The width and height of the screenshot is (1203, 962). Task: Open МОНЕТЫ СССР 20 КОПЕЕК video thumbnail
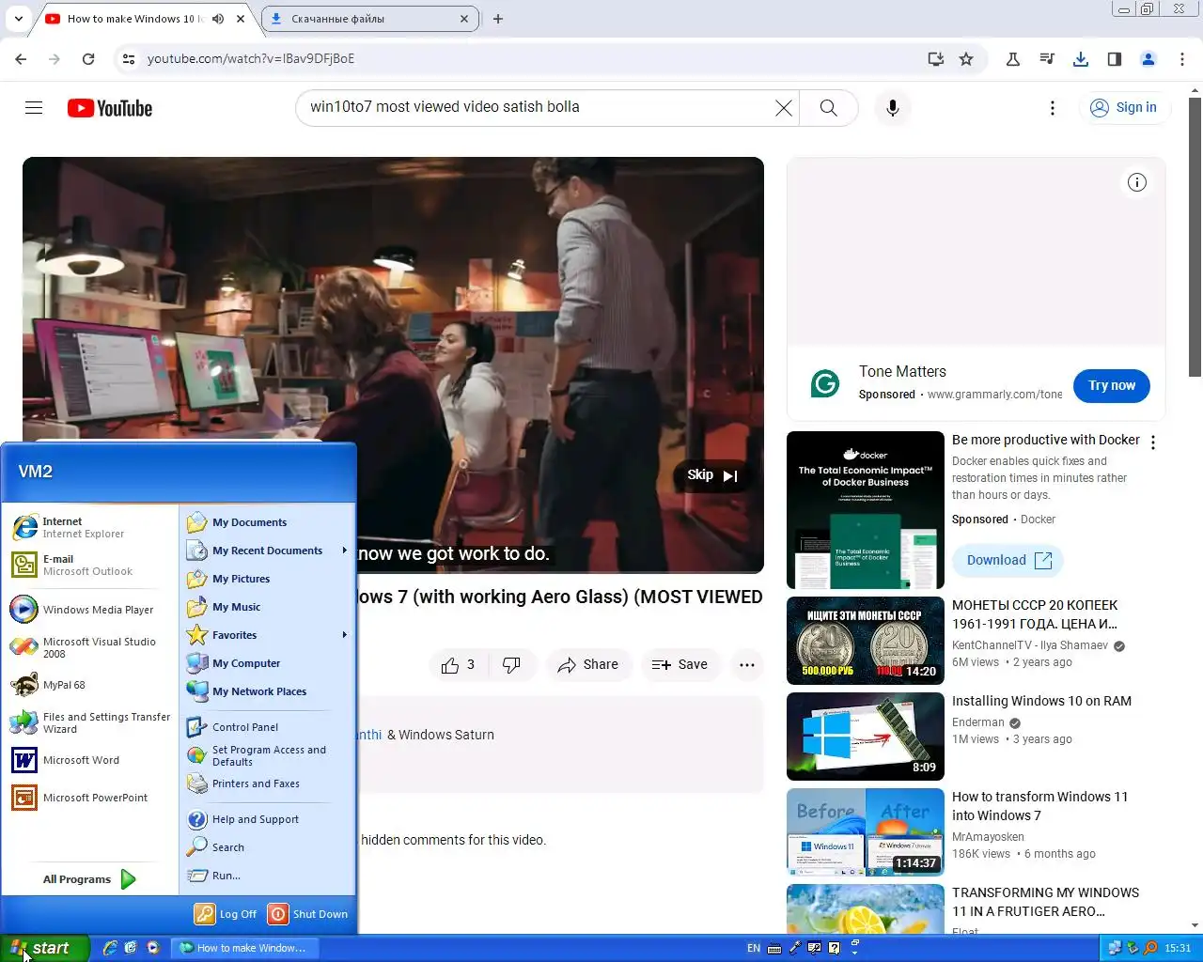866,641
